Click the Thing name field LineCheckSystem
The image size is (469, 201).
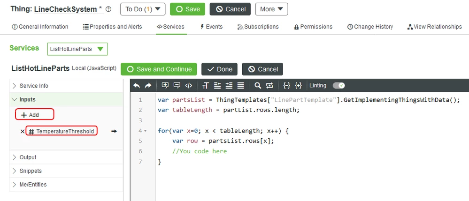pyautogui.click(x=66, y=9)
